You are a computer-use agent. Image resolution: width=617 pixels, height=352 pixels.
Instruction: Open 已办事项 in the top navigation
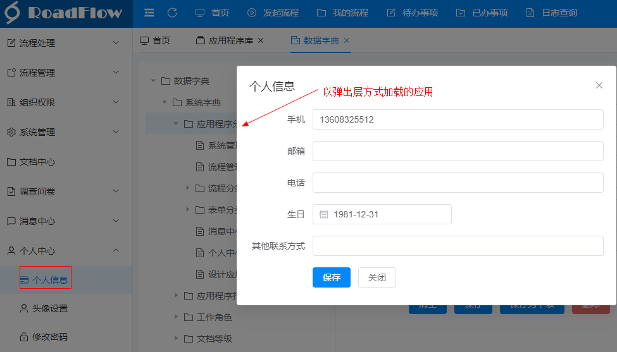[x=482, y=13]
